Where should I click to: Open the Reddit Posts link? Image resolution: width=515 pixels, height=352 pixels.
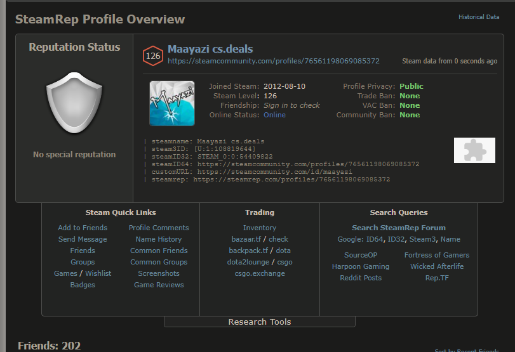click(361, 278)
